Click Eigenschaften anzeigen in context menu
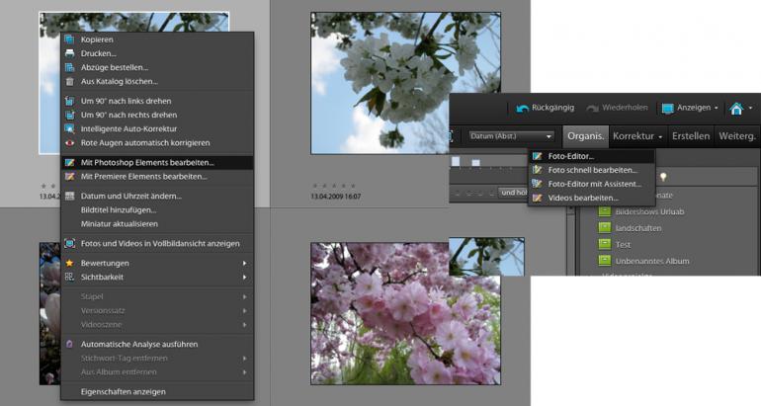Screen dimensions: 761x406 click(124, 391)
